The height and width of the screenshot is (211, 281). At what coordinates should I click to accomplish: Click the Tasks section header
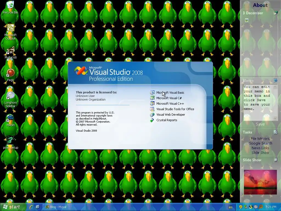click(x=248, y=132)
